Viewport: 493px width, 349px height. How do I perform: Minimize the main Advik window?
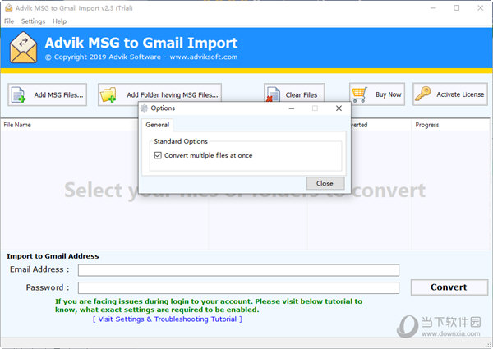pos(433,8)
